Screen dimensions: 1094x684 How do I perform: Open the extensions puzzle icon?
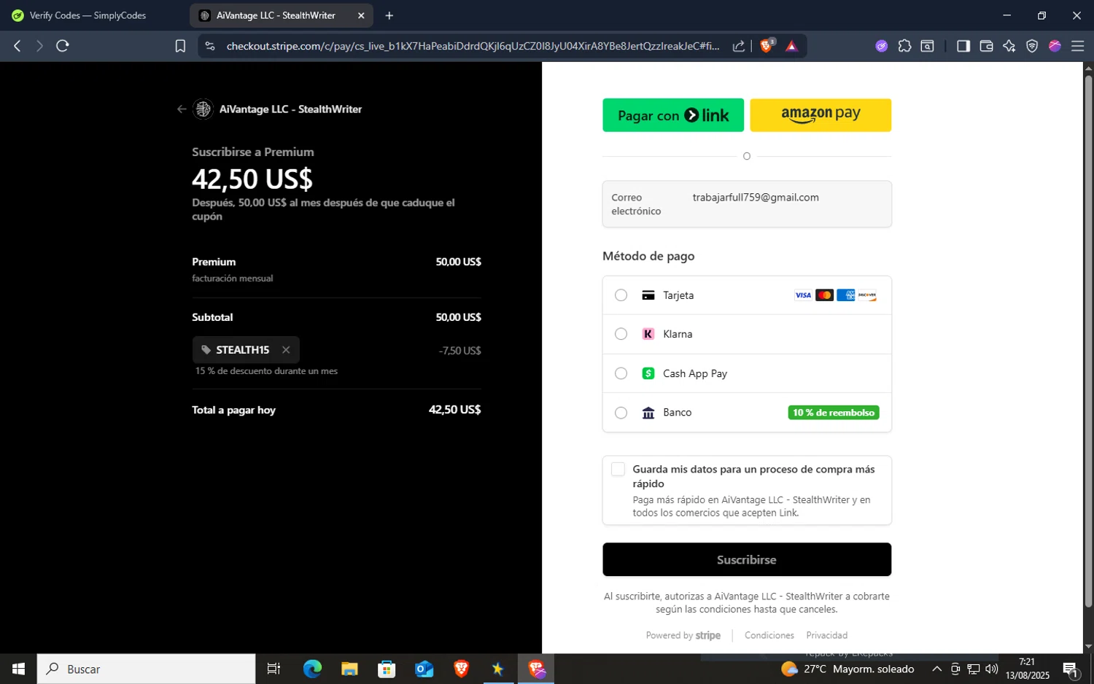click(x=904, y=46)
